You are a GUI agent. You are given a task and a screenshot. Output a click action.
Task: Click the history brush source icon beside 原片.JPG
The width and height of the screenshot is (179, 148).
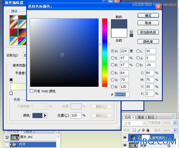[7, 137]
